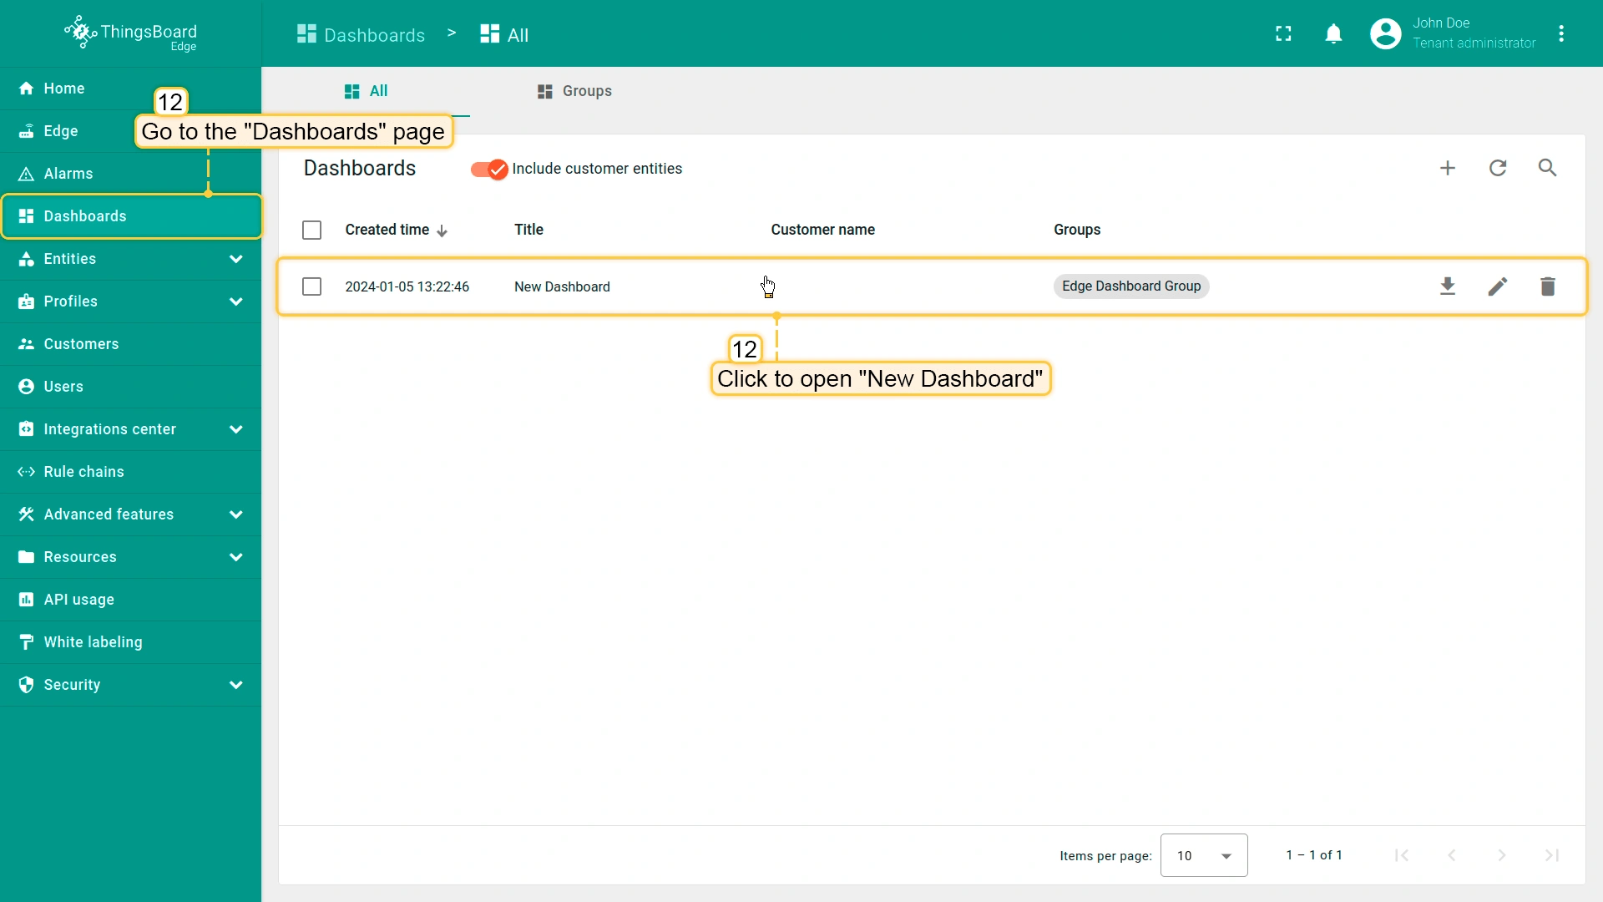
Task: Open the user options three-dot menu
Action: click(1561, 33)
